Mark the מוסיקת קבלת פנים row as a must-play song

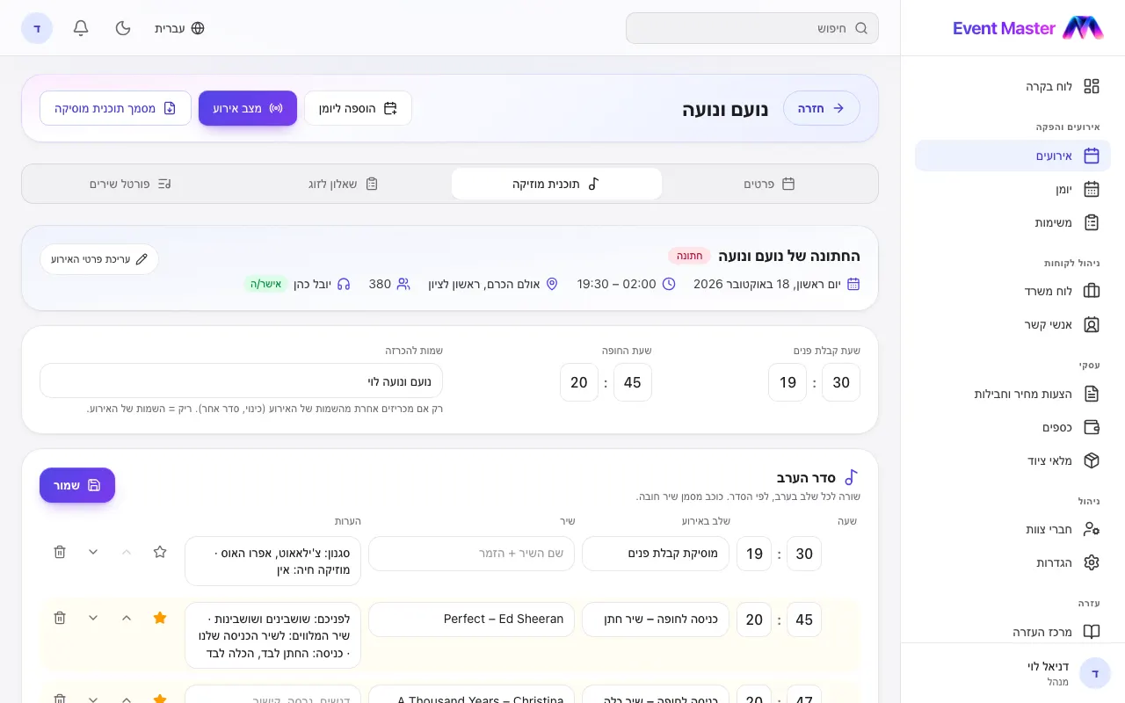click(160, 552)
